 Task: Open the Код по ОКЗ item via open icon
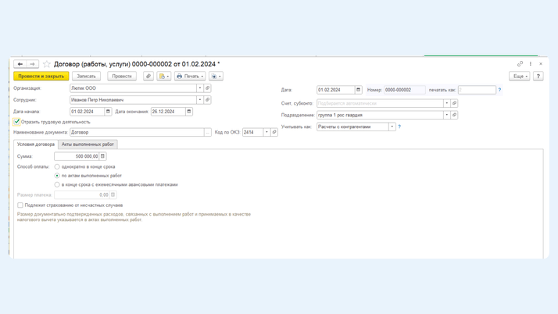pos(274,132)
